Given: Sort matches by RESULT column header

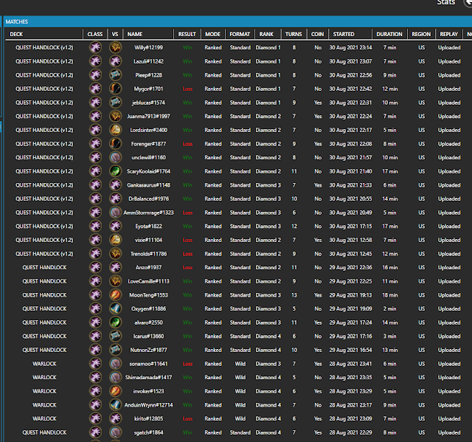Looking at the screenshot, I should [x=187, y=34].
